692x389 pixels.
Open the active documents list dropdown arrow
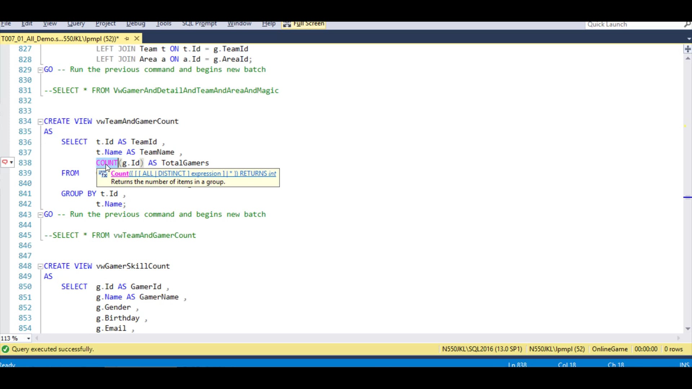point(688,39)
